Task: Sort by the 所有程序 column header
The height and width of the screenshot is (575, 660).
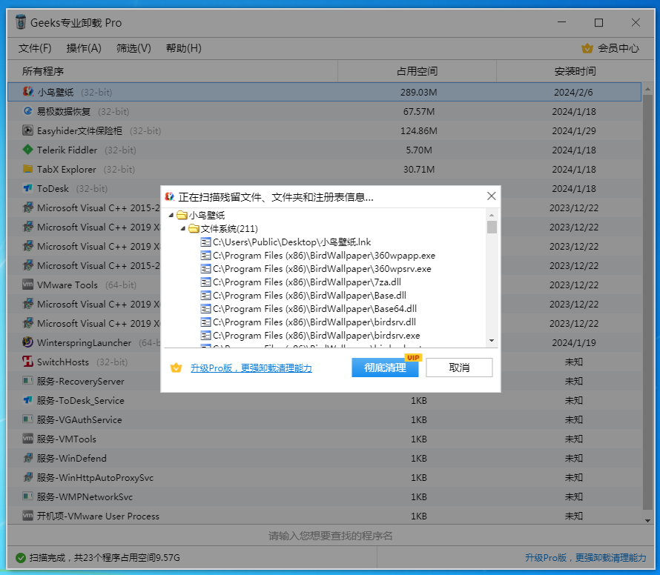Action: pos(173,71)
